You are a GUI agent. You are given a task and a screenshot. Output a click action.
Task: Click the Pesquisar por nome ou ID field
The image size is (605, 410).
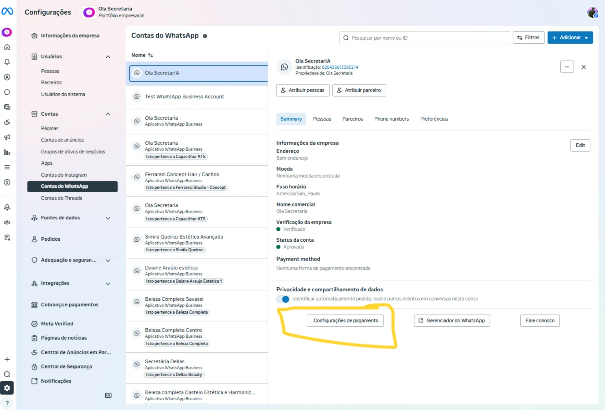click(424, 38)
